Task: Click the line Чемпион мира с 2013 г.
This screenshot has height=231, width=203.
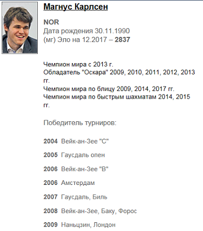Action: 78,65
